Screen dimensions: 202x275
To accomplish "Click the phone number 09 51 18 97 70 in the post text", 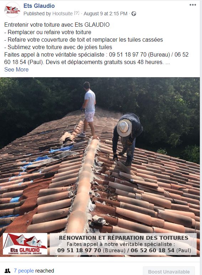I will pyautogui.click(x=128, y=54).
